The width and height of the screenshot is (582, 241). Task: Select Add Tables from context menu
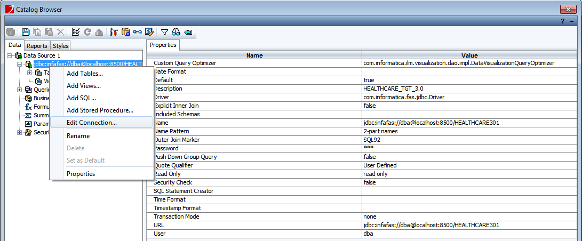click(x=84, y=74)
